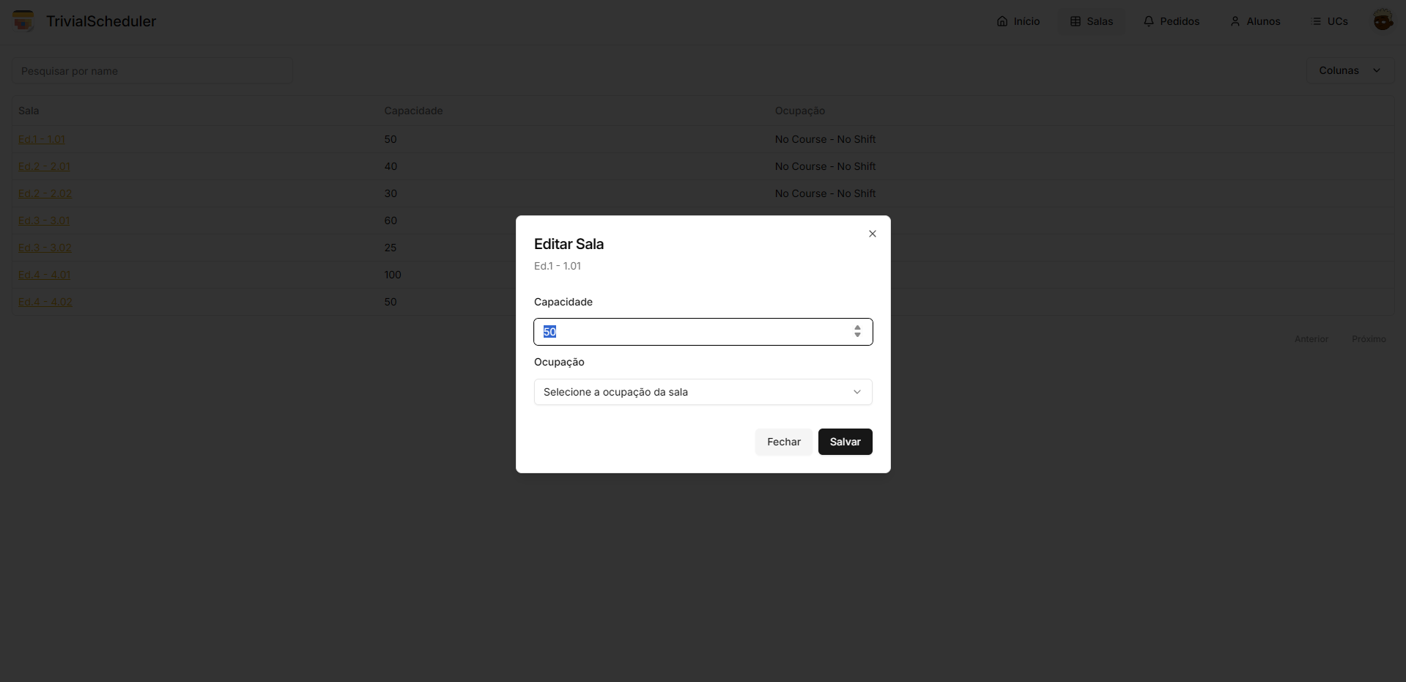Open room link Ed.3 - 3.01
This screenshot has width=1406, height=682.
pos(44,220)
